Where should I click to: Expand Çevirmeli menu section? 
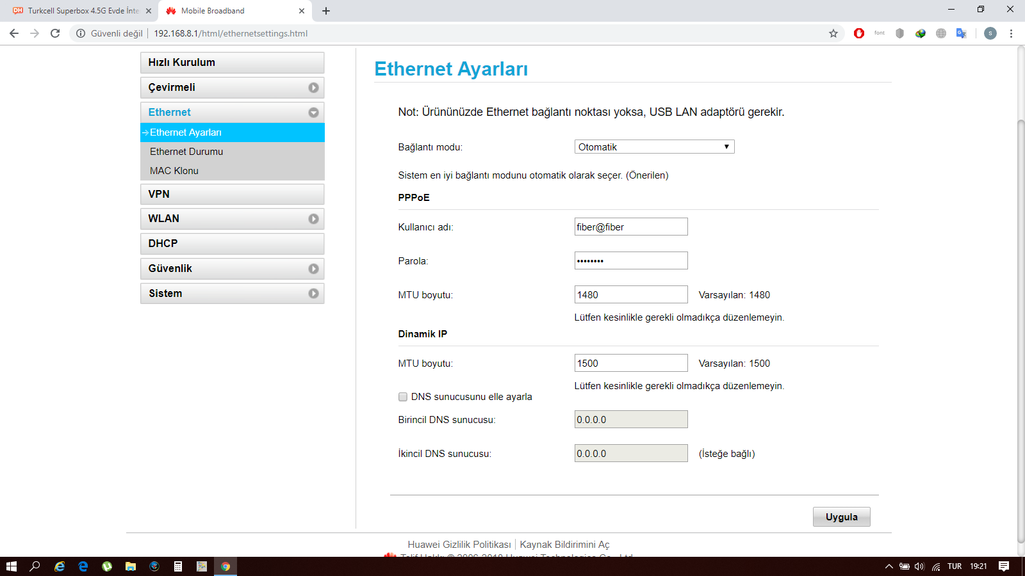(x=232, y=88)
